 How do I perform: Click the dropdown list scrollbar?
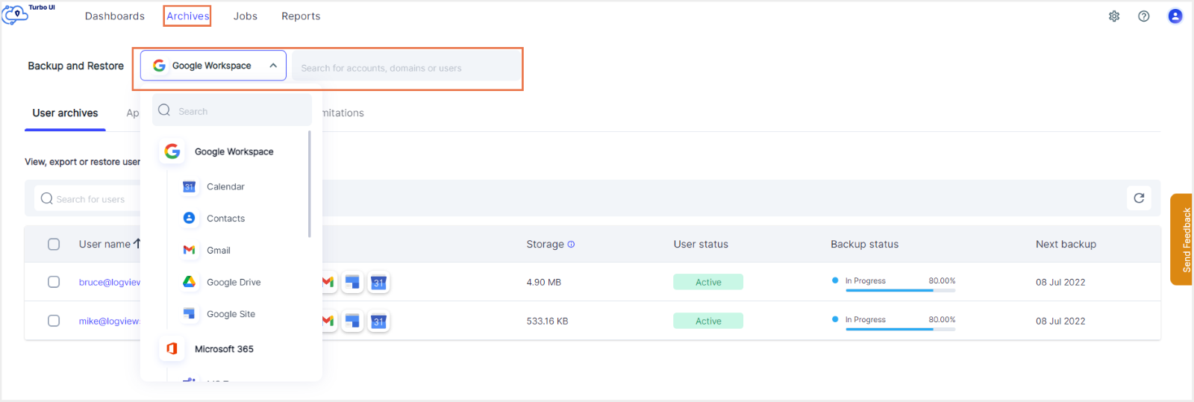pos(309,184)
